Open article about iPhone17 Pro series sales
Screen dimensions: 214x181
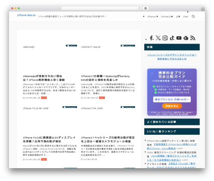pyautogui.click(x=108, y=139)
